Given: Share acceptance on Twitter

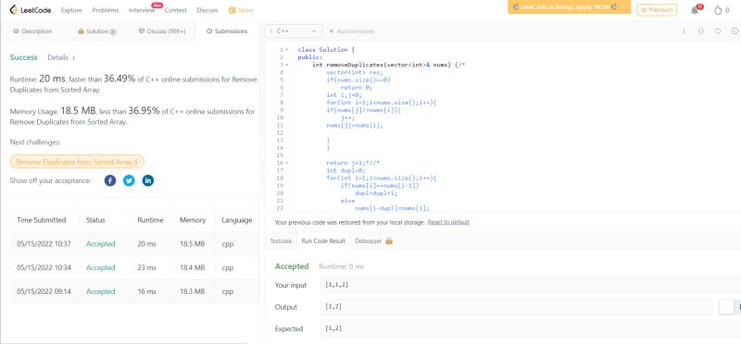Looking at the screenshot, I should point(129,180).
